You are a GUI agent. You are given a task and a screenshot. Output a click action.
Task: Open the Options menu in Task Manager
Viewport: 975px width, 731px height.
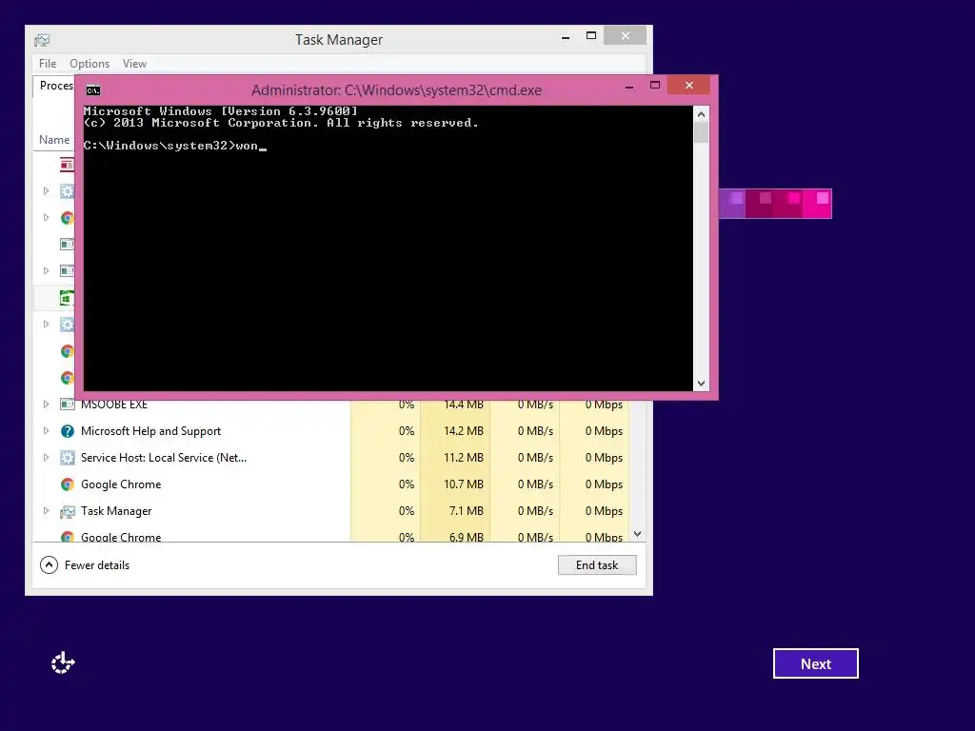[90, 64]
